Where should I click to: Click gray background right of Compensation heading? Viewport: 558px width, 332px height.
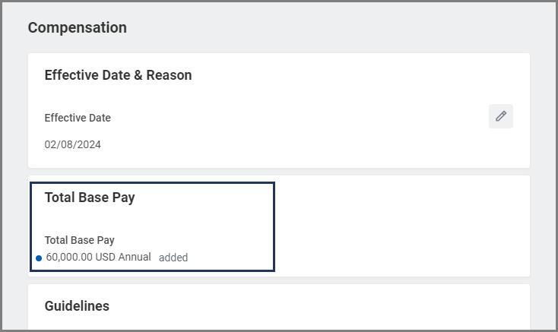[342, 28]
